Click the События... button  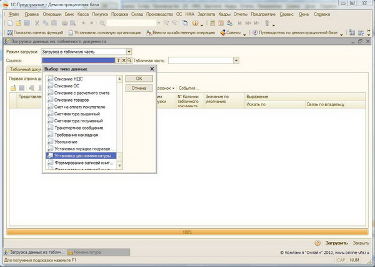tap(189, 88)
